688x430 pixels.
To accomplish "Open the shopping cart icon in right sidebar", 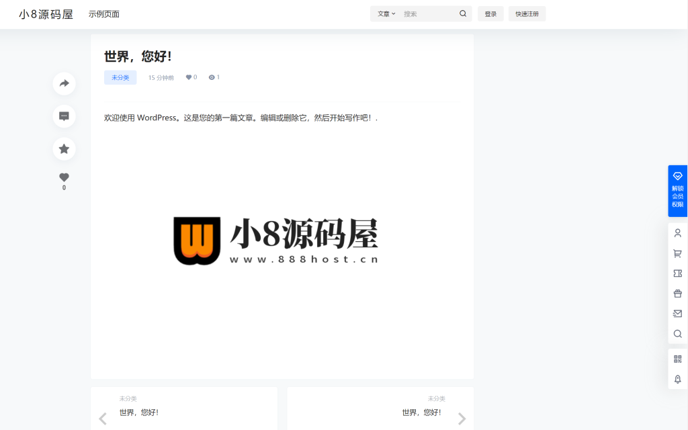I will (677, 253).
